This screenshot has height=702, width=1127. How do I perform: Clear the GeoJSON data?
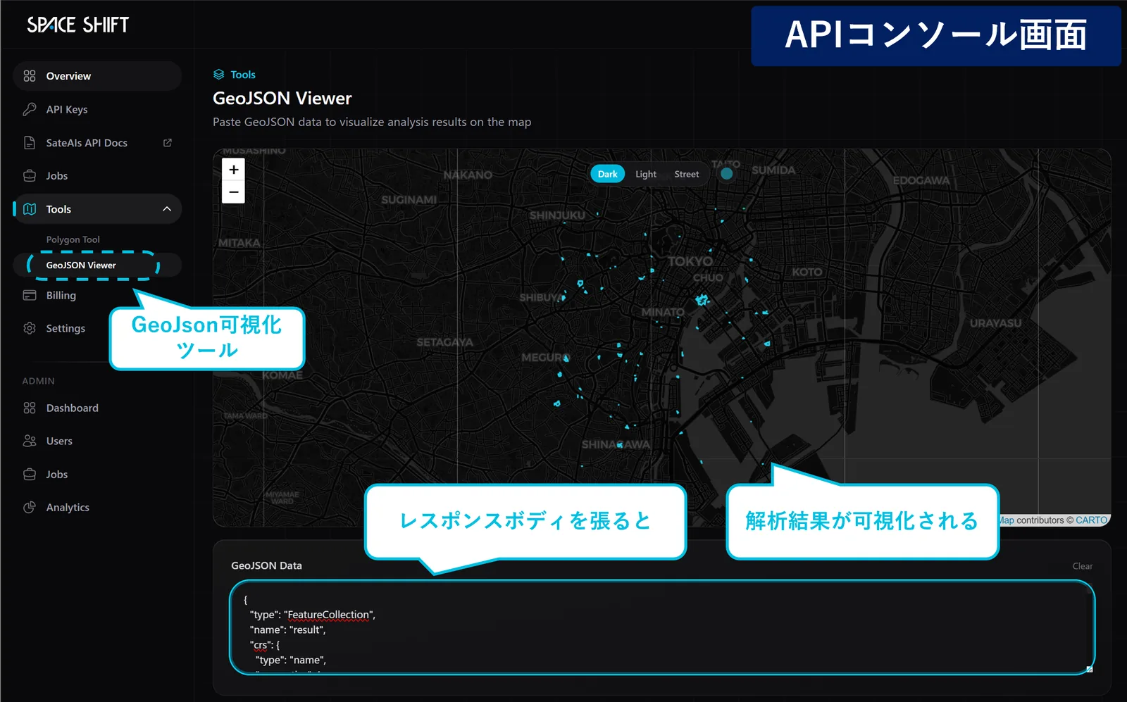[1083, 566]
